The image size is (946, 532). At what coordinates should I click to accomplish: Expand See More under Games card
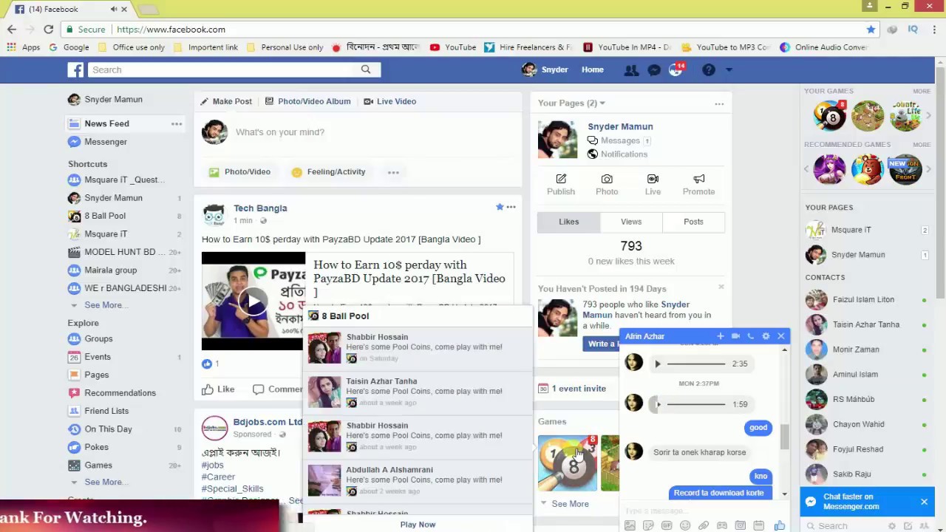point(570,504)
